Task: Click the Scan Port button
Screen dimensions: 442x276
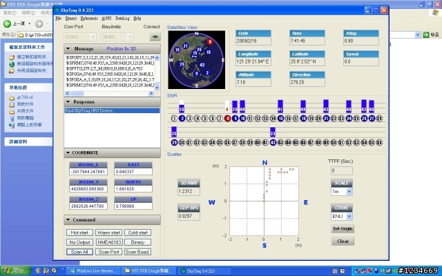Action: (108, 252)
